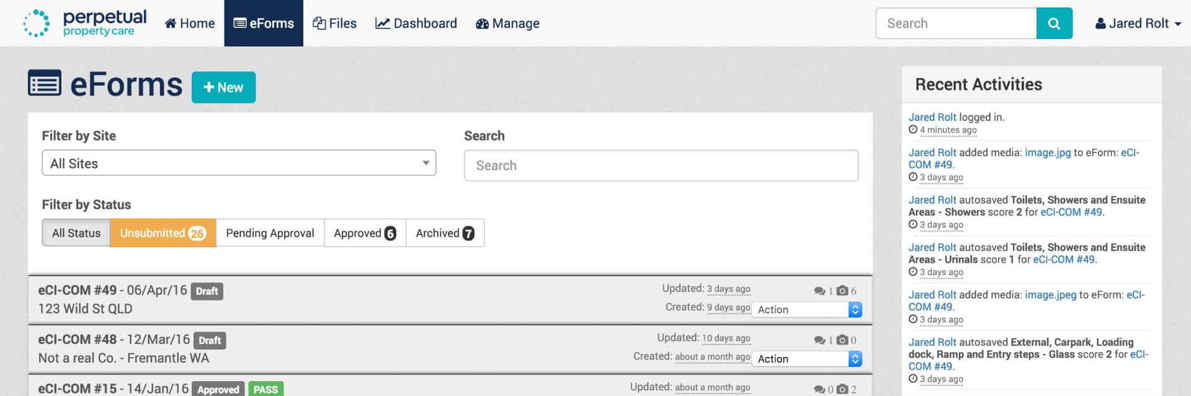Open eForm eCI-COM #15 - 14/Jan/16
Image resolution: width=1191 pixels, height=396 pixels.
tap(114, 389)
